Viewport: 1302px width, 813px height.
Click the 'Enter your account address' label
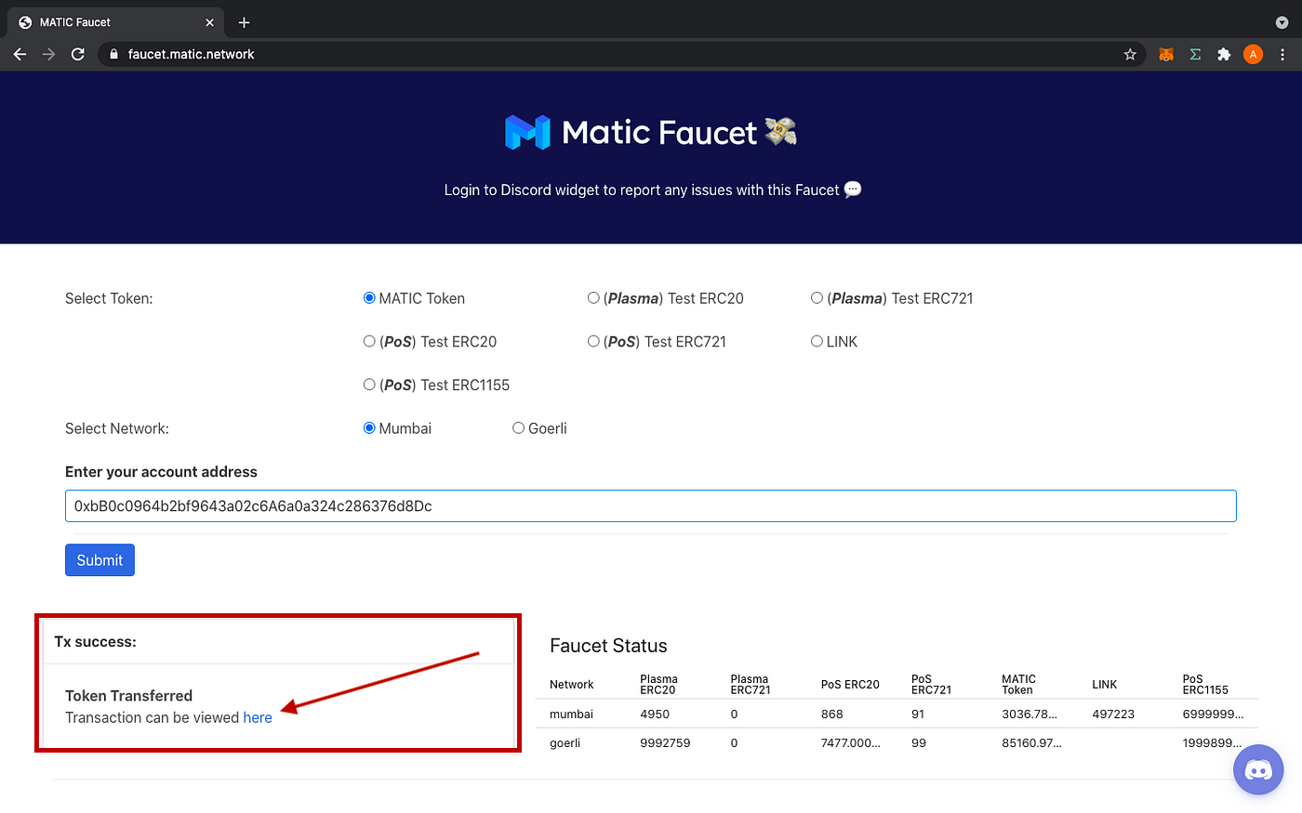[x=161, y=472]
